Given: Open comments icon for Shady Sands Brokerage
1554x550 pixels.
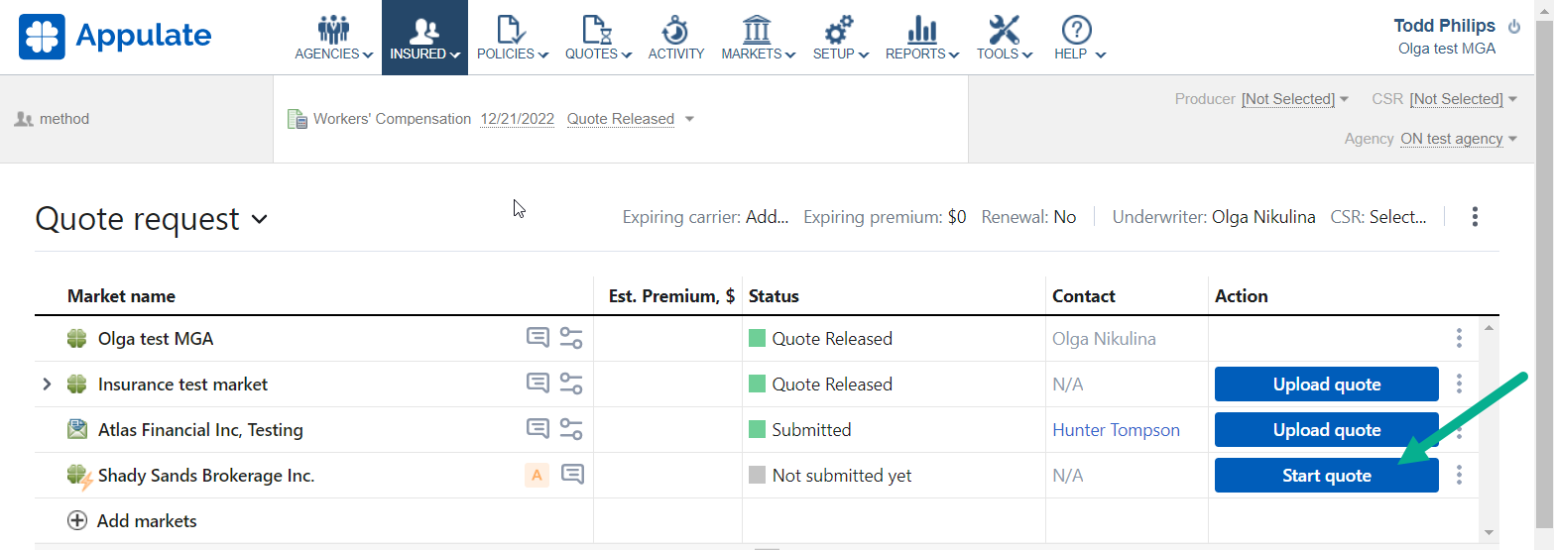Looking at the screenshot, I should click(x=572, y=475).
